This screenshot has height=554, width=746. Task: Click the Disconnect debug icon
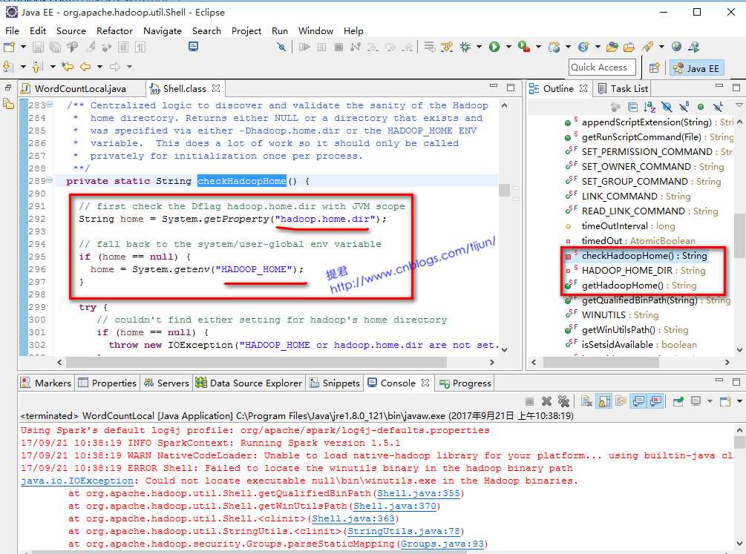click(356, 47)
